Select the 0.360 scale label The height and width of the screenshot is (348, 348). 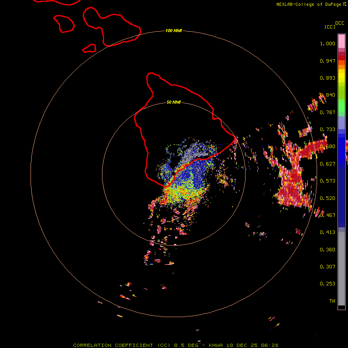(x=328, y=250)
